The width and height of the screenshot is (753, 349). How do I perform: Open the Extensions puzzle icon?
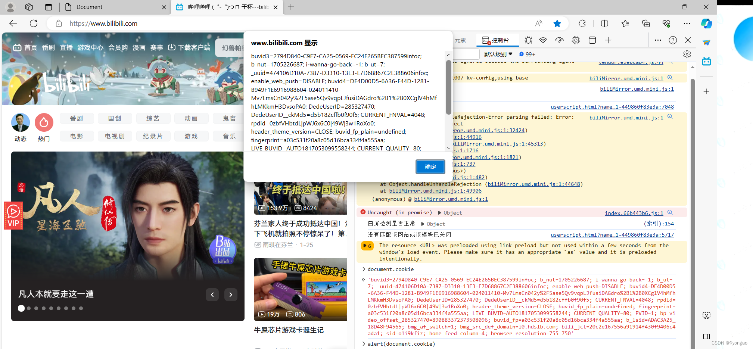click(x=582, y=24)
